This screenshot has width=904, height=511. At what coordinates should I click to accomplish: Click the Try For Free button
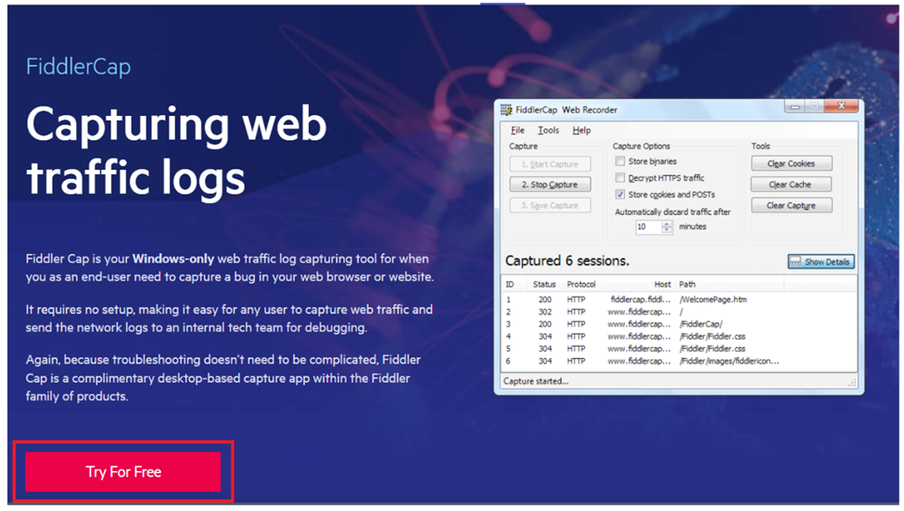pyautogui.click(x=122, y=471)
